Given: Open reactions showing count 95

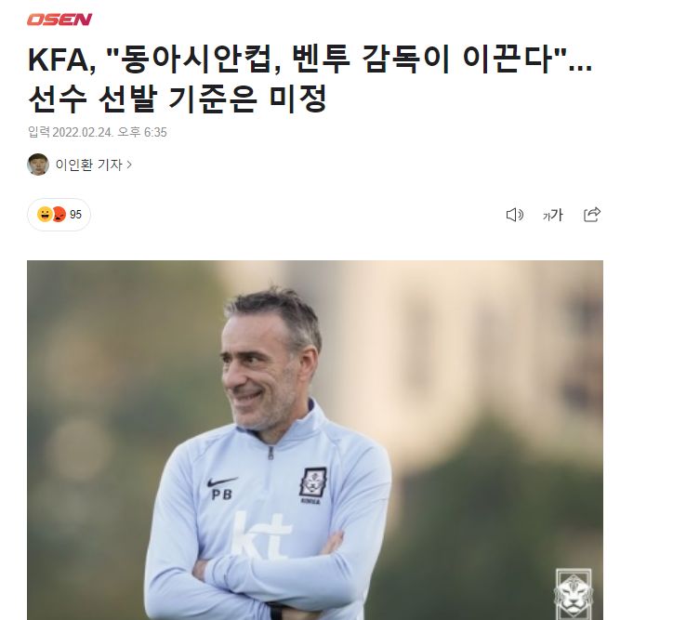Looking at the screenshot, I should coord(59,215).
